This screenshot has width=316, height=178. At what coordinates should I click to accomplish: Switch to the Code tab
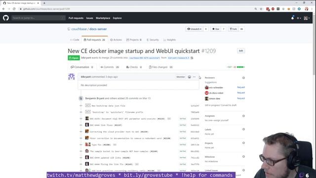pos(75,40)
